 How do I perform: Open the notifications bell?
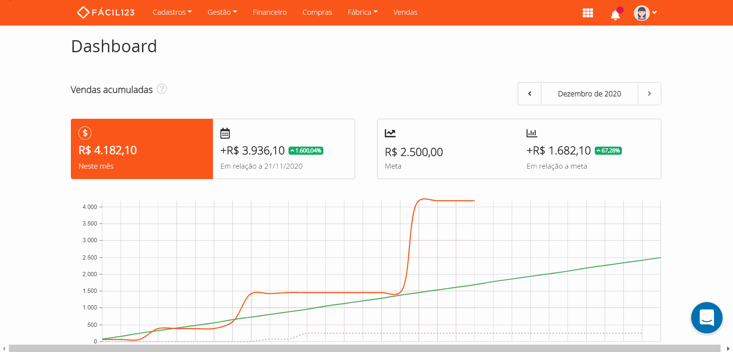coord(615,15)
